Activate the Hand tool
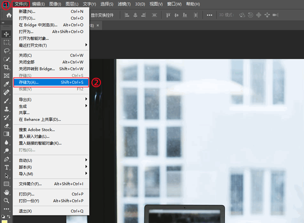 [x=6, y=193]
